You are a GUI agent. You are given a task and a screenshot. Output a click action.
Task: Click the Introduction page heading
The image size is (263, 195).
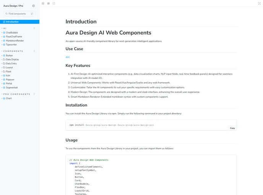click(81, 22)
